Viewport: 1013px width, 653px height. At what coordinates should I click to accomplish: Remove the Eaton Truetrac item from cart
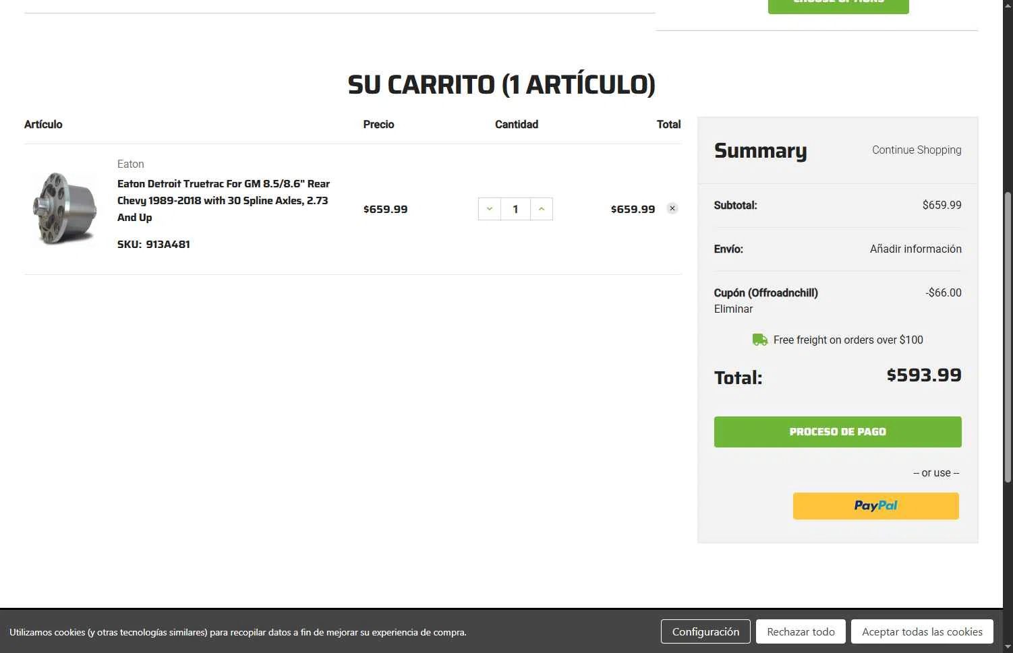672,208
